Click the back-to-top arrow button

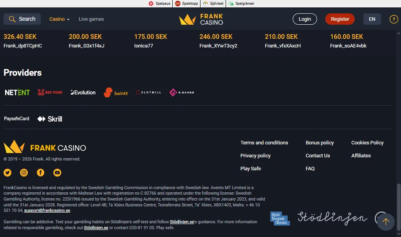coord(386,222)
